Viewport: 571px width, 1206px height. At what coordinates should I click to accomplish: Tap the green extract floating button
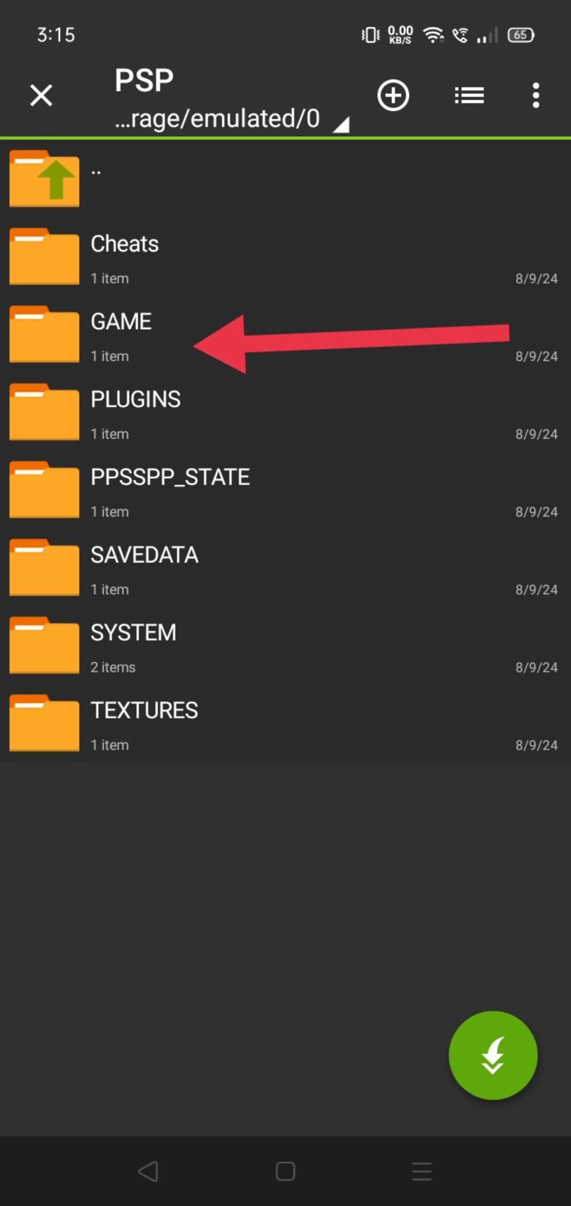(x=493, y=1055)
